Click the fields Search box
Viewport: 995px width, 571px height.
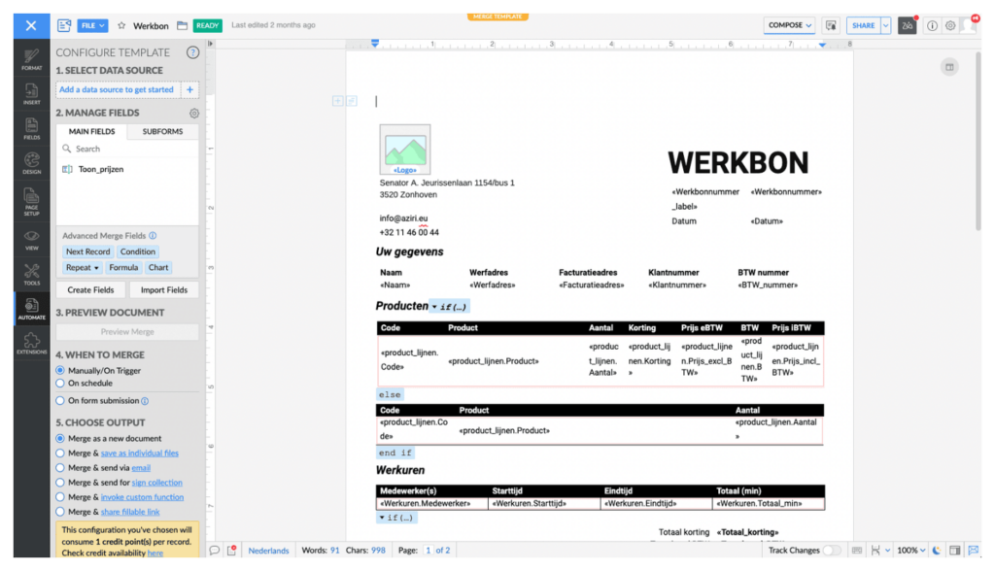(127, 150)
